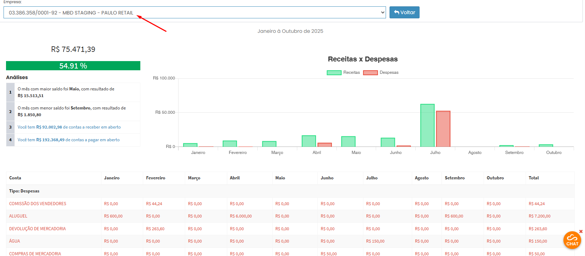Open the Empresa company dropdown

click(194, 13)
